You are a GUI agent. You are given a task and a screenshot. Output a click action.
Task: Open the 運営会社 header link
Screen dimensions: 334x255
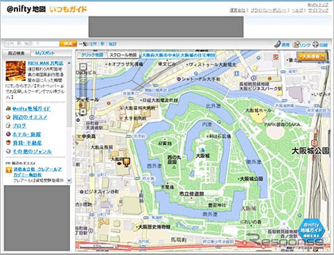(238, 10)
